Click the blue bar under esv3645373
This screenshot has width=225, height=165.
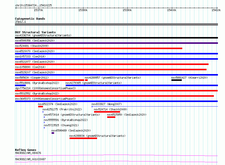tap(116, 101)
